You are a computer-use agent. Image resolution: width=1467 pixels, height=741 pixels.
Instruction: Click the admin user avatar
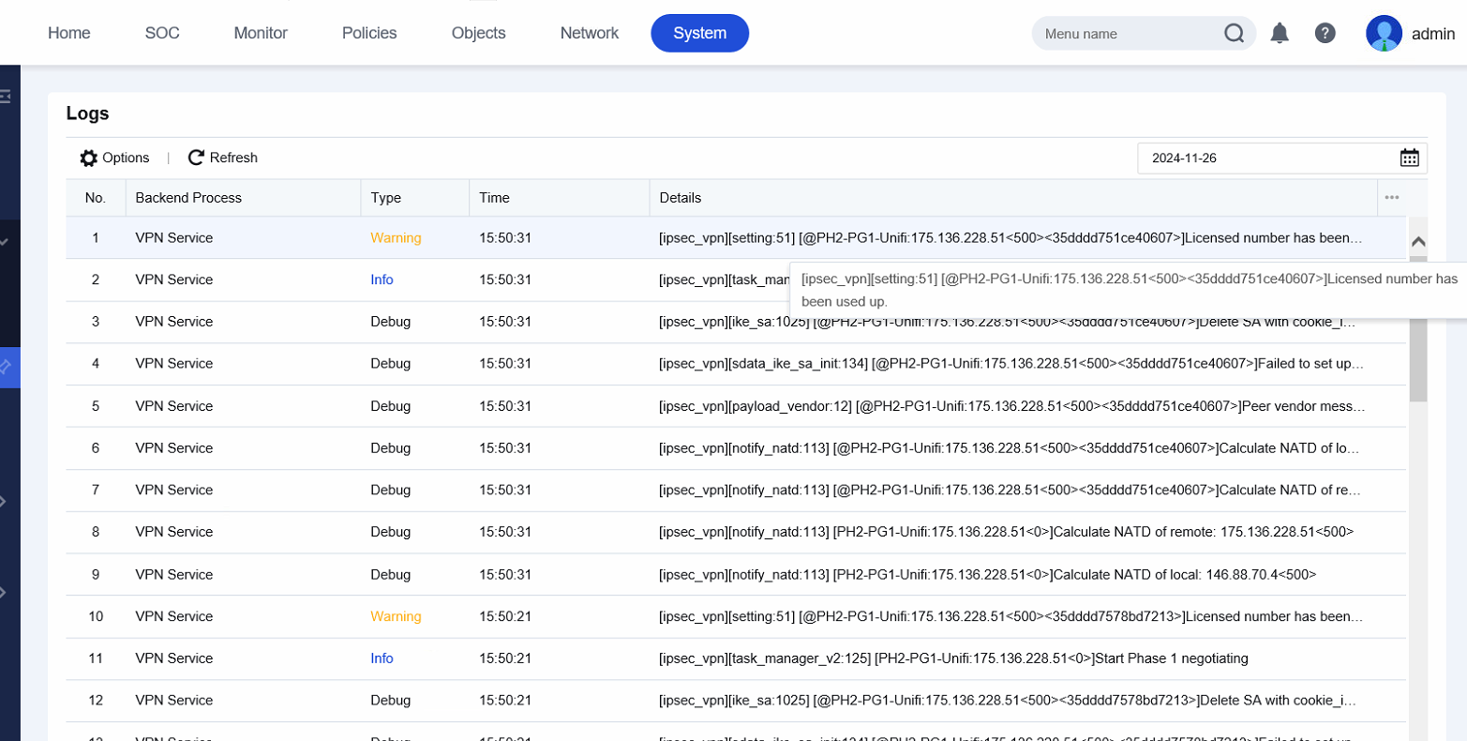(1384, 33)
